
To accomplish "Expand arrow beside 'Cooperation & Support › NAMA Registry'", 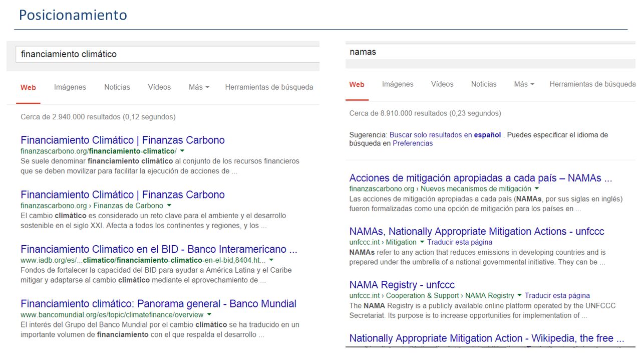I will tap(519, 296).
